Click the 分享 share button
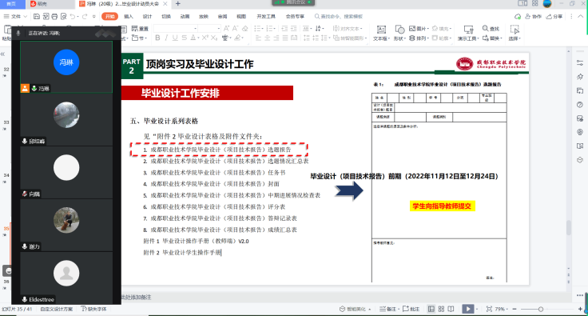This screenshot has width=588, height=316. (x=554, y=17)
